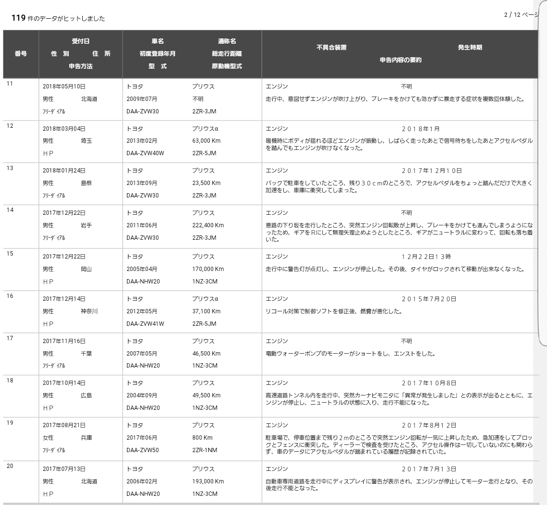Click the '不具合装置' header label
The width and height of the screenshot is (547, 505).
point(331,48)
